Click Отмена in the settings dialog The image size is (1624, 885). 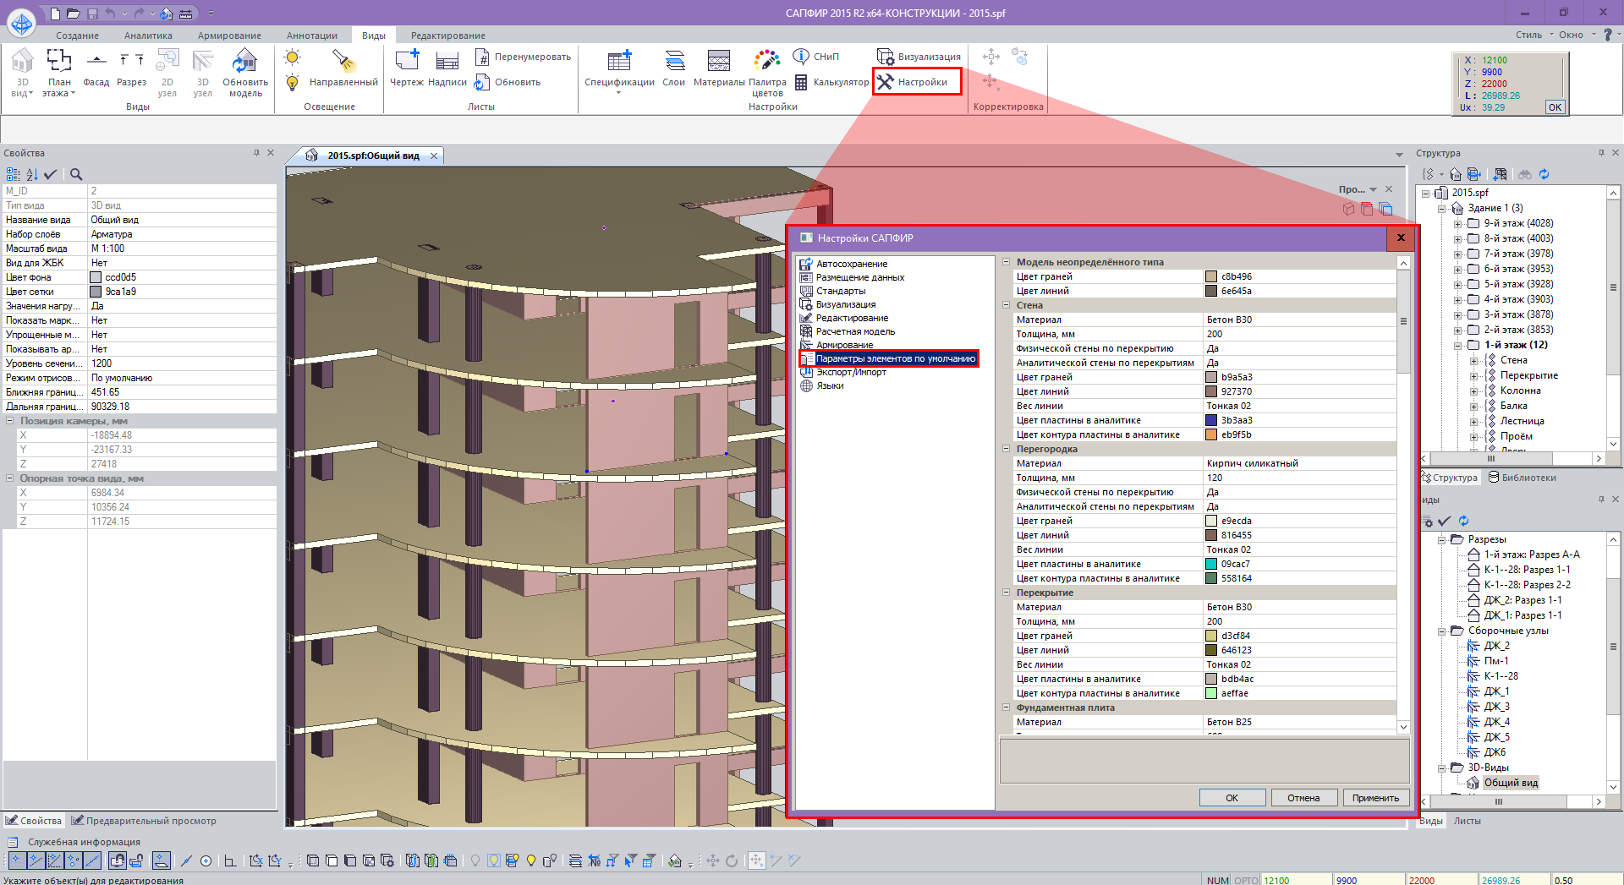click(1303, 798)
